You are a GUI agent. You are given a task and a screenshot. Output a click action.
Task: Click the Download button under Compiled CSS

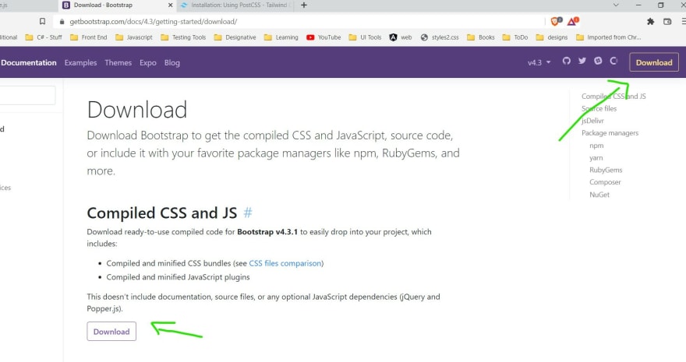(111, 332)
